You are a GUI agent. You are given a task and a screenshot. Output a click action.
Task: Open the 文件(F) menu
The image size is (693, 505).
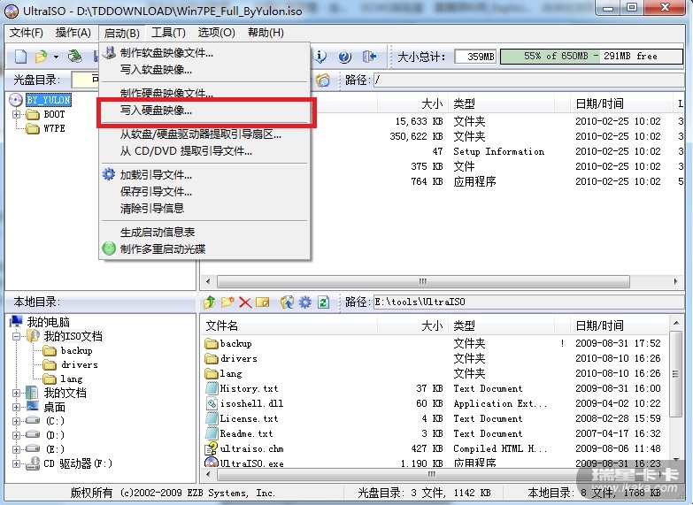26,33
